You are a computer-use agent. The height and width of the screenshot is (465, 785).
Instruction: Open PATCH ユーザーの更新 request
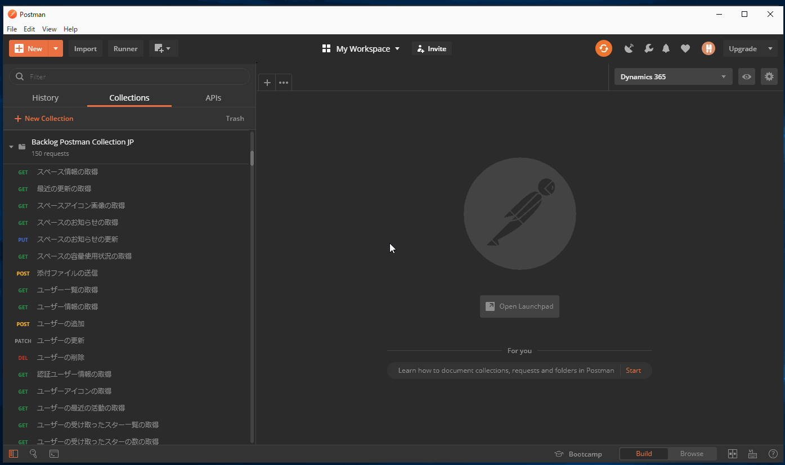[x=127, y=341]
